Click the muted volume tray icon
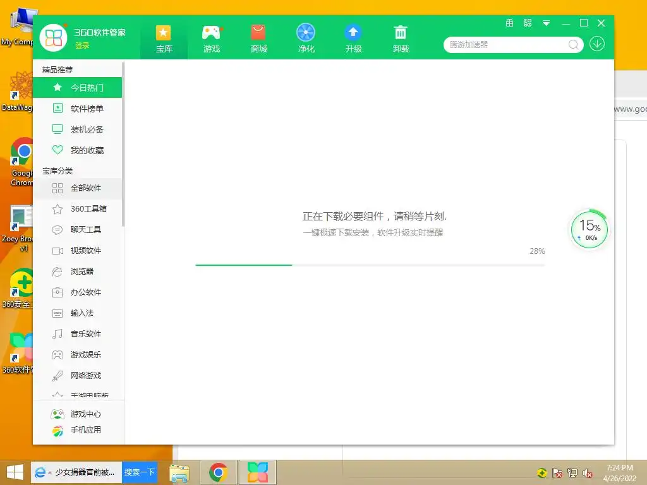 (588, 473)
